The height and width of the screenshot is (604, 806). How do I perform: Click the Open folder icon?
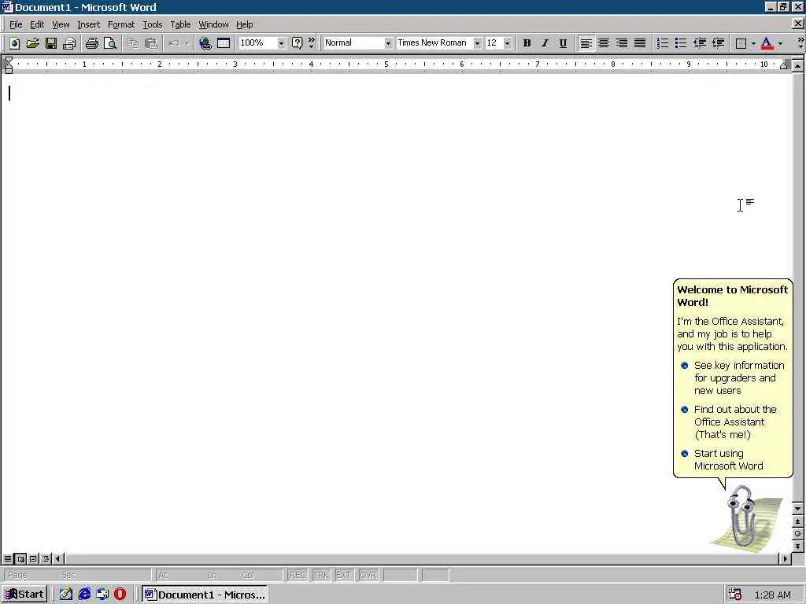click(x=32, y=43)
